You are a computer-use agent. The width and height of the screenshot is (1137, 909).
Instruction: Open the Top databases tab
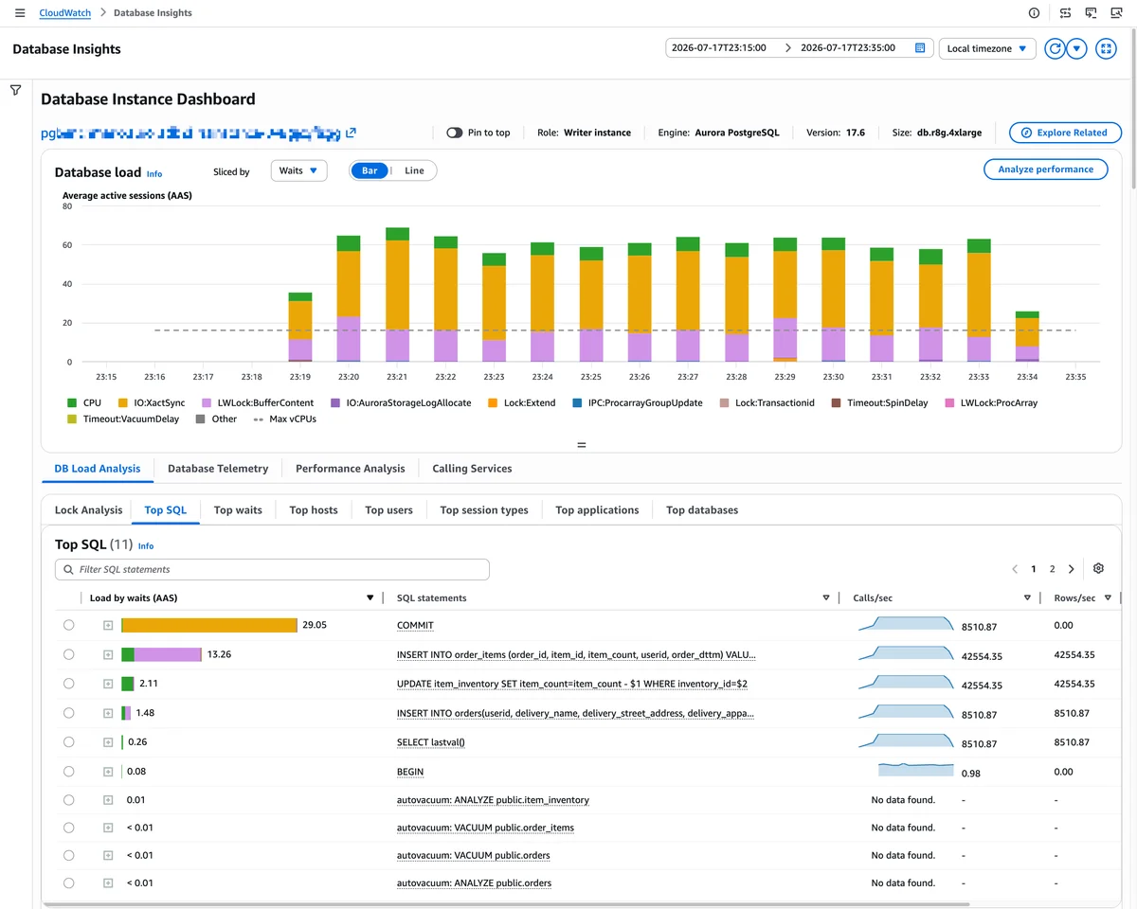click(x=702, y=510)
